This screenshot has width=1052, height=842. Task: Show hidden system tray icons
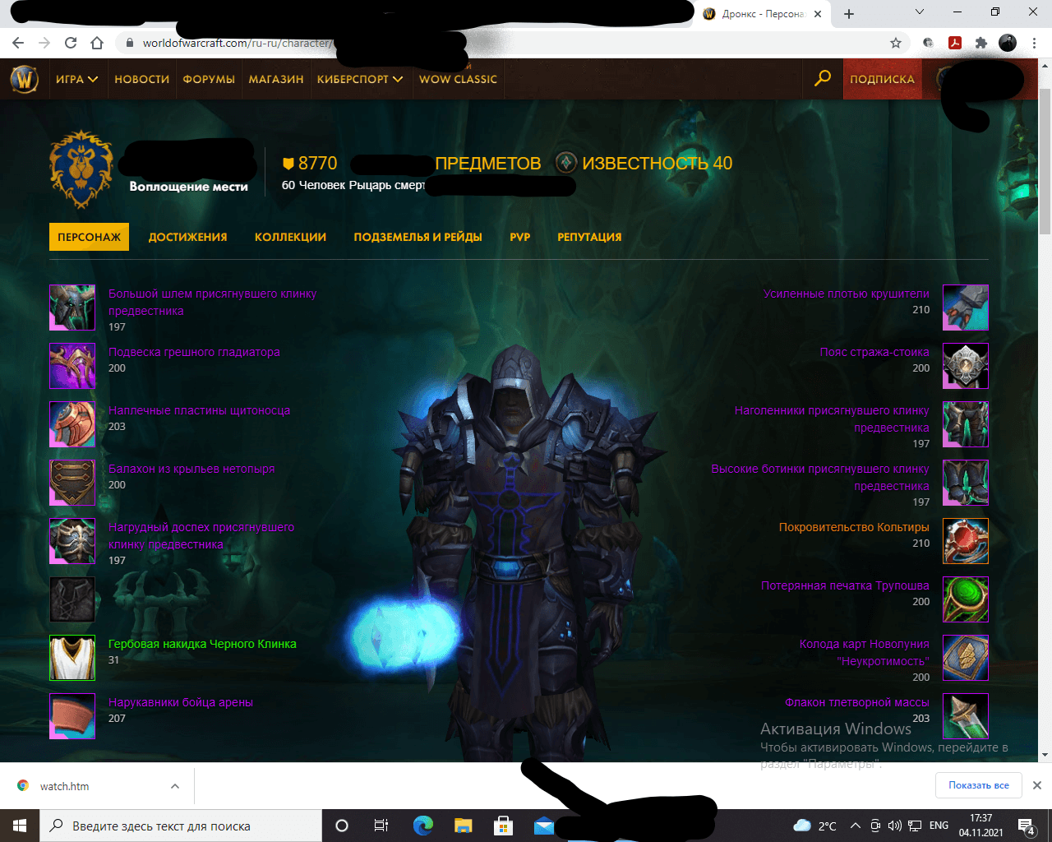point(855,826)
